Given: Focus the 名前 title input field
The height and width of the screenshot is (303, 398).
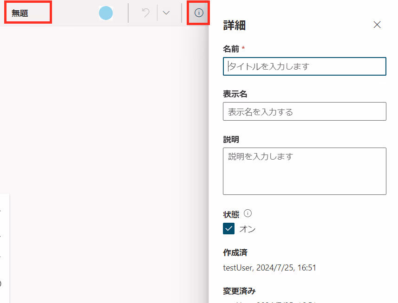Looking at the screenshot, I should (x=305, y=66).
